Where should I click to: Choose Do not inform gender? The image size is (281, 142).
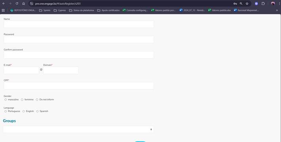(x=37, y=99)
